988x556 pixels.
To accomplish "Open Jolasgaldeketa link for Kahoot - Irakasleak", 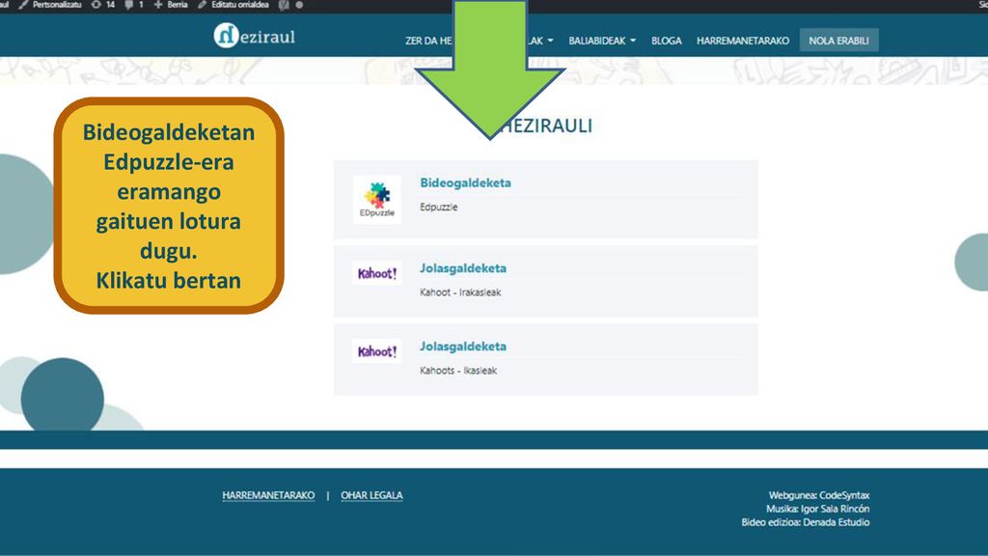I will [x=462, y=268].
